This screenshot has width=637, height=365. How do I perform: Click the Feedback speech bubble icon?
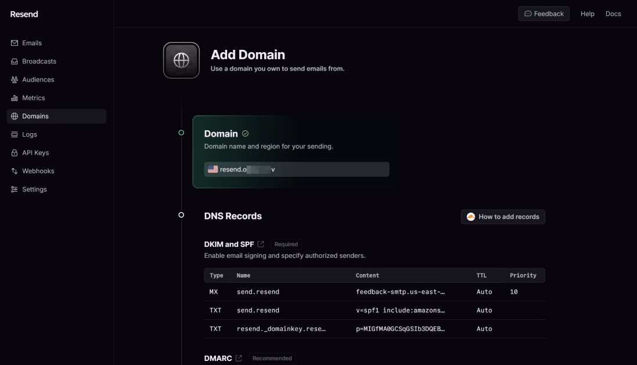[528, 14]
